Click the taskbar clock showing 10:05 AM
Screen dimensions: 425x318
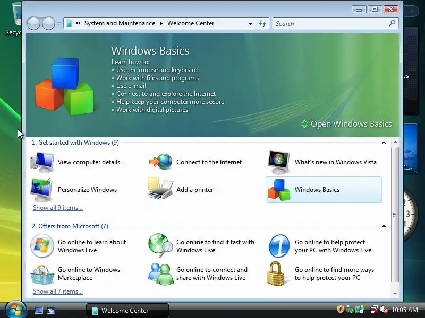click(x=405, y=310)
